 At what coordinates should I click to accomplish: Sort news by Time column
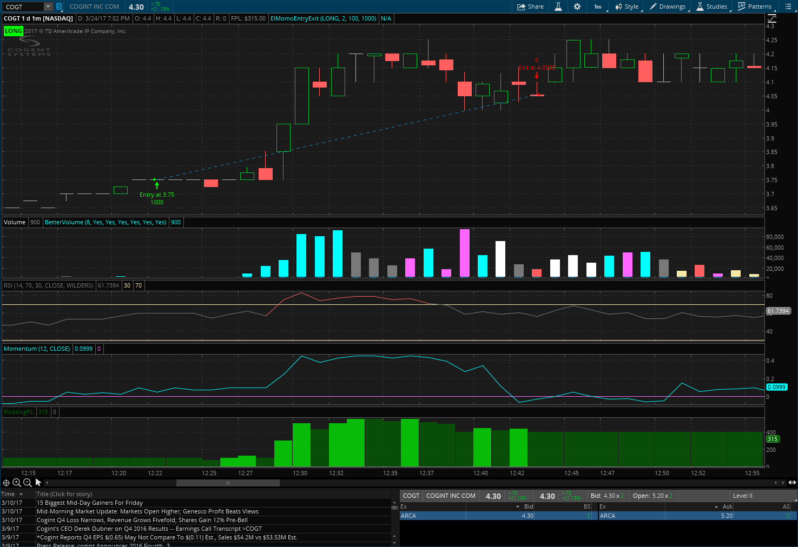12,494
